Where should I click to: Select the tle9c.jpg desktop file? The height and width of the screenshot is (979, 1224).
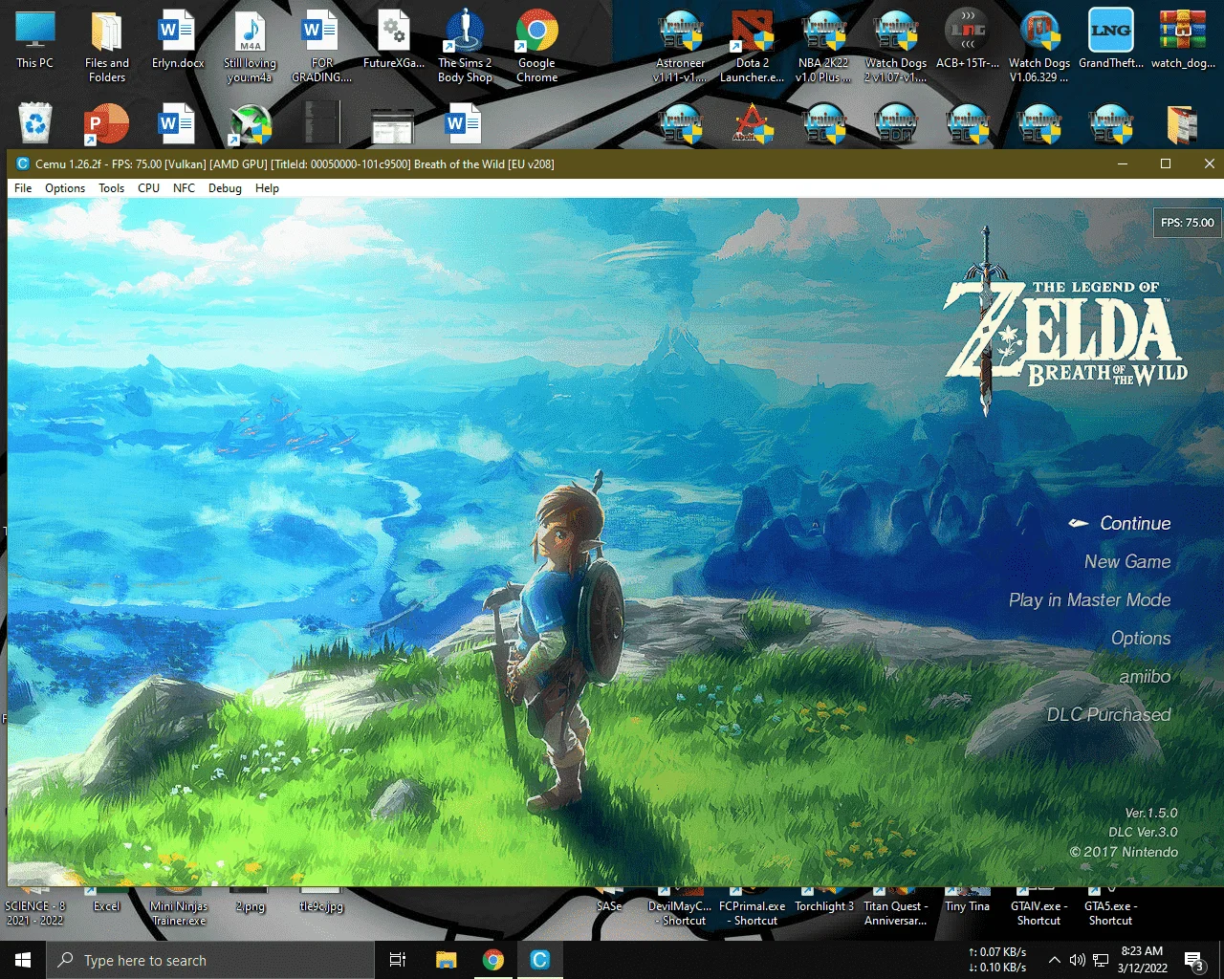pos(321,901)
